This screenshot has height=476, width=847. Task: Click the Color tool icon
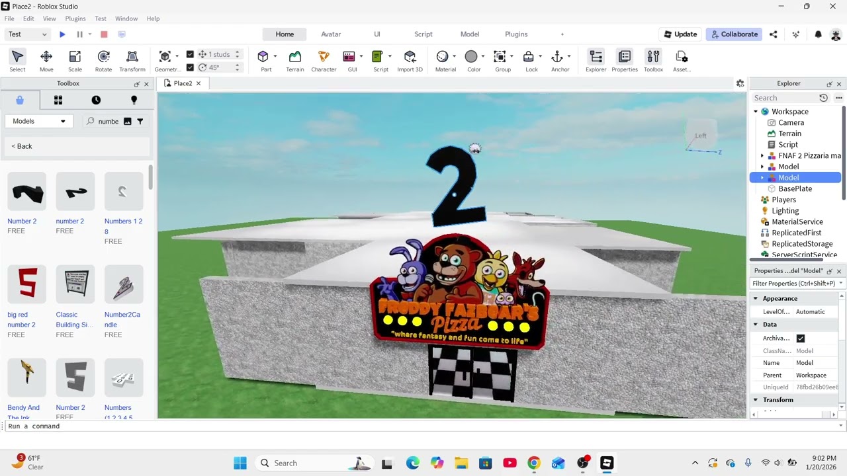[471, 57]
